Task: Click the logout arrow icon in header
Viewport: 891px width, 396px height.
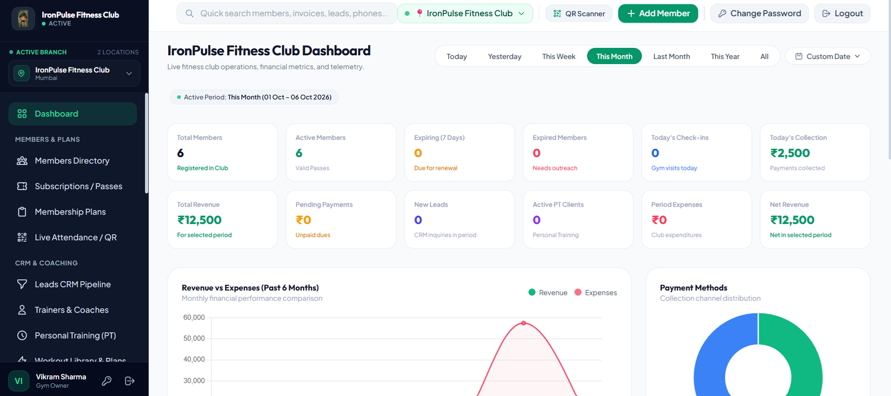Action: 826,13
